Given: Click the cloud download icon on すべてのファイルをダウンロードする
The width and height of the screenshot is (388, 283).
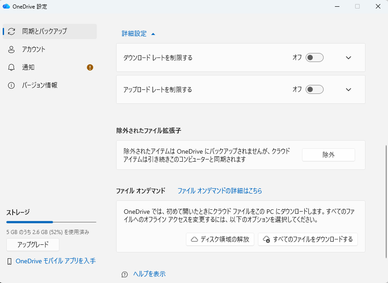Looking at the screenshot, I should (x=266, y=239).
